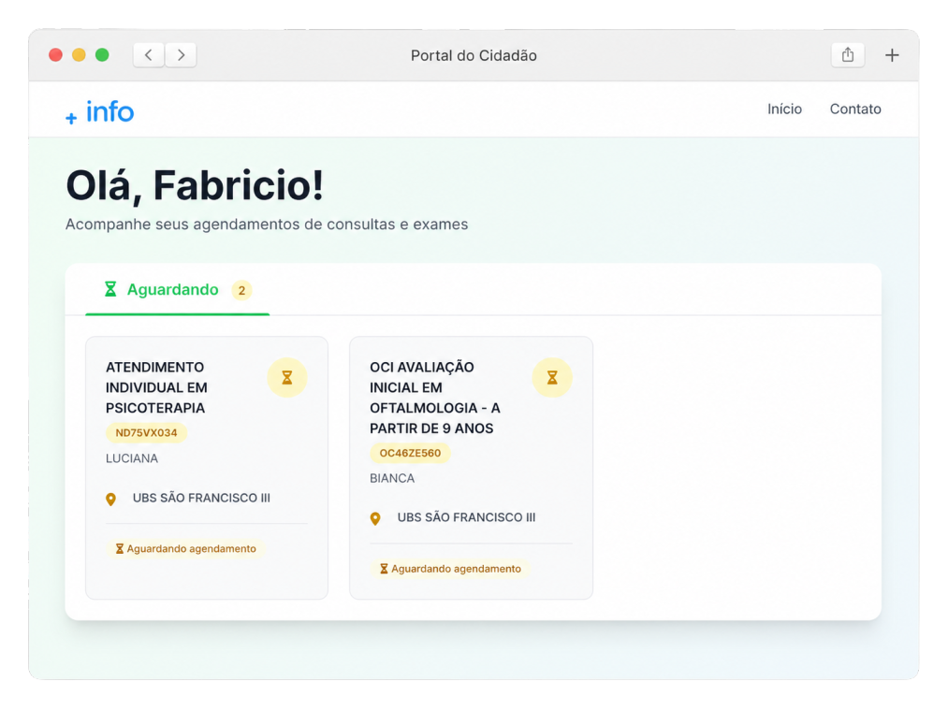
Task: Switch to the Aguardando tab
Action: pos(177,290)
